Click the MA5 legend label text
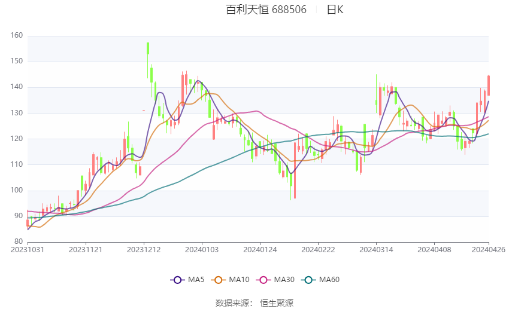The image size is (509, 309). pyautogui.click(x=196, y=280)
